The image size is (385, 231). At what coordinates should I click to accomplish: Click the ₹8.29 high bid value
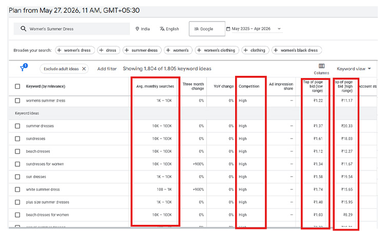(x=348, y=215)
